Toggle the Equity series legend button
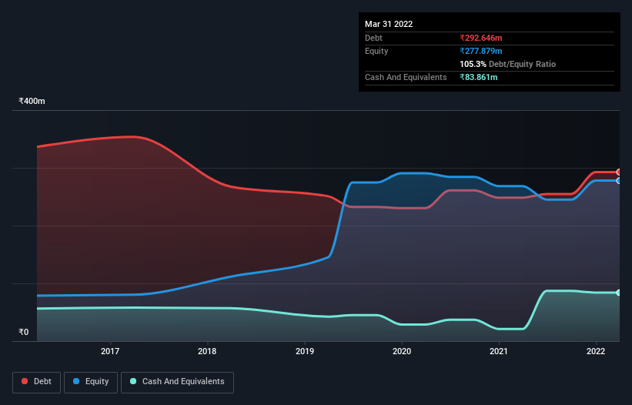Viewport: 632px width, 405px height. (x=91, y=382)
